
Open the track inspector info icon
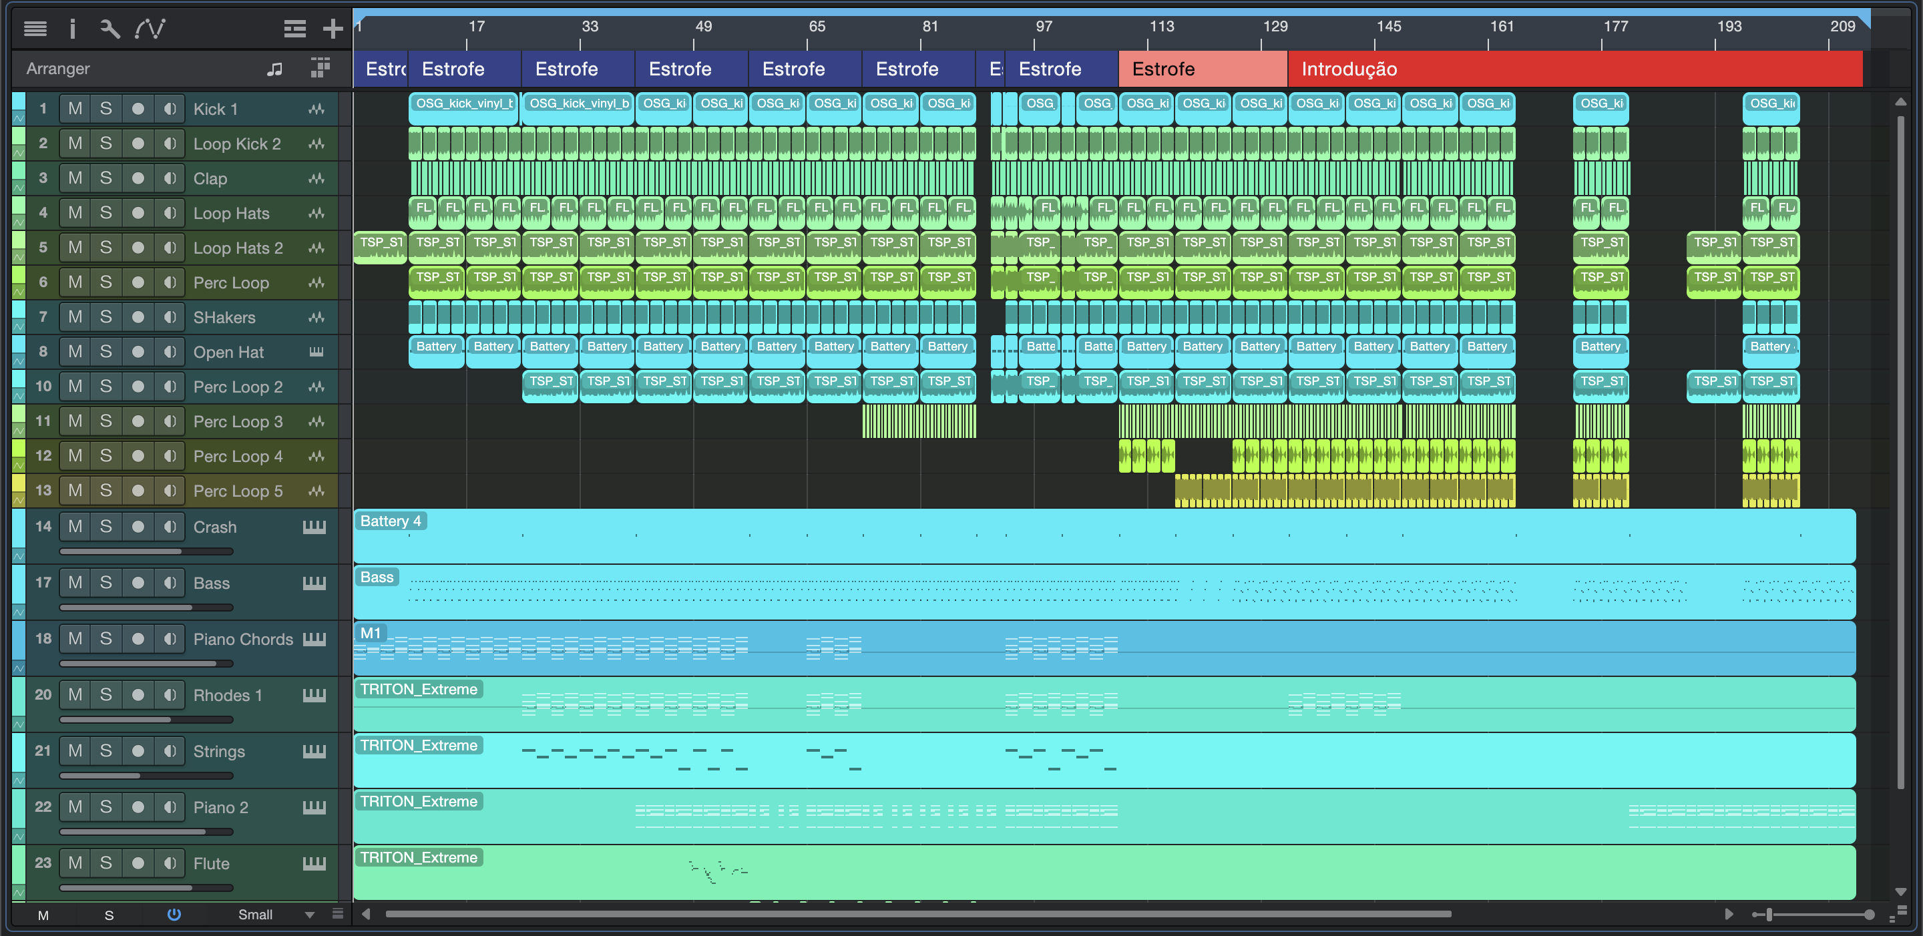click(x=72, y=28)
